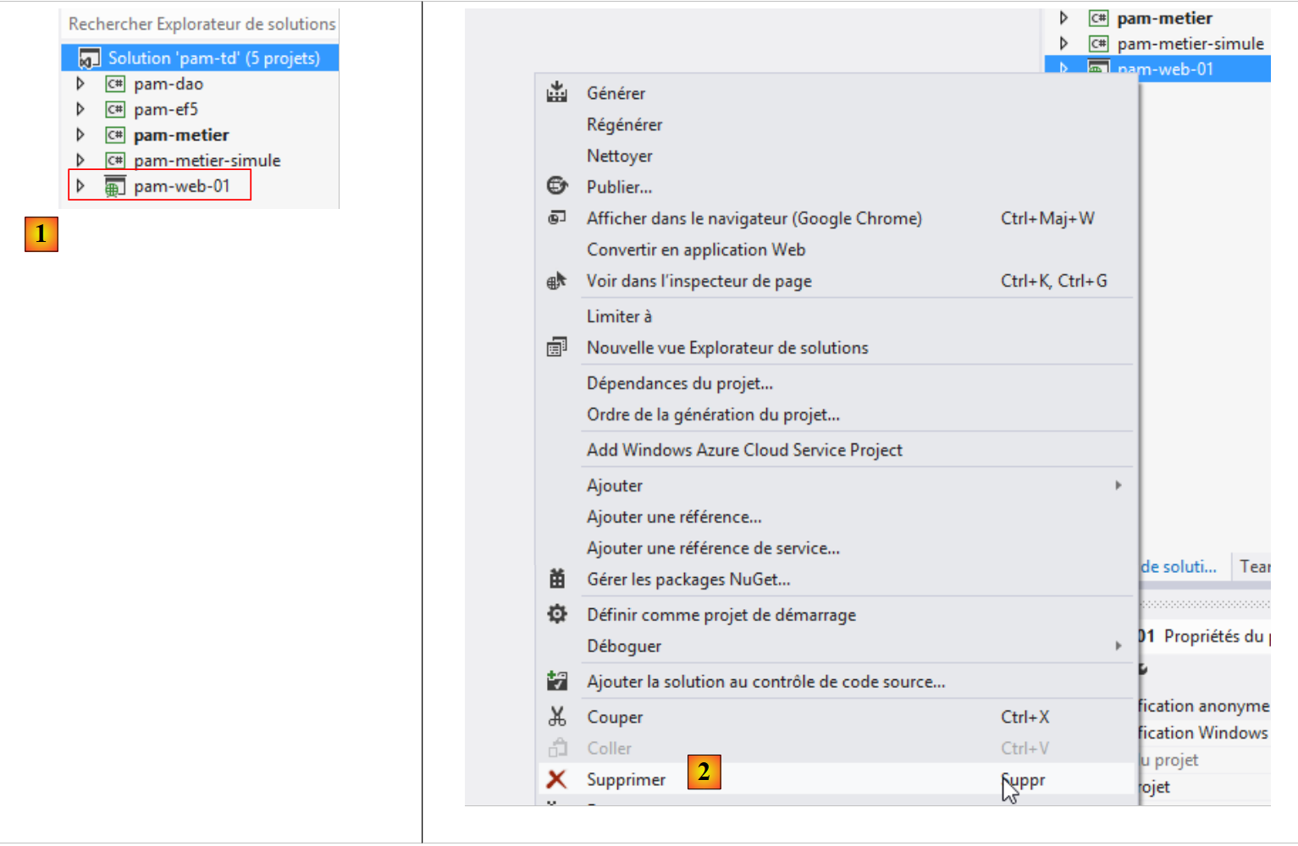
Task: Click the Générer build icon
Action: tap(556, 92)
